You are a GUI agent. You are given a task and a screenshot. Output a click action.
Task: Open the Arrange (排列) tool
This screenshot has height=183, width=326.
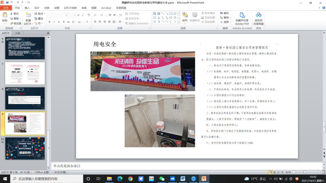click(185, 17)
